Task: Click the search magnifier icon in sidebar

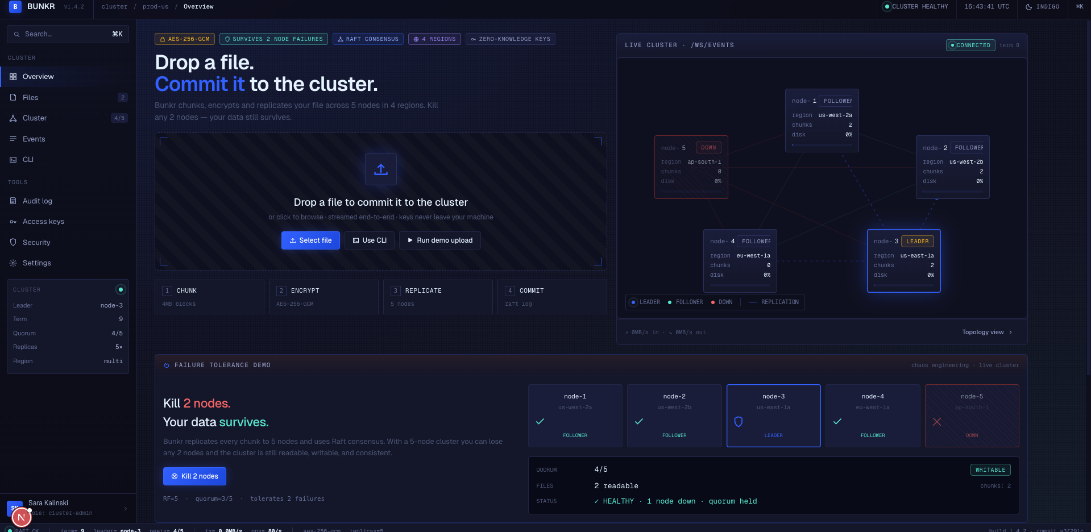Action: click(x=17, y=34)
